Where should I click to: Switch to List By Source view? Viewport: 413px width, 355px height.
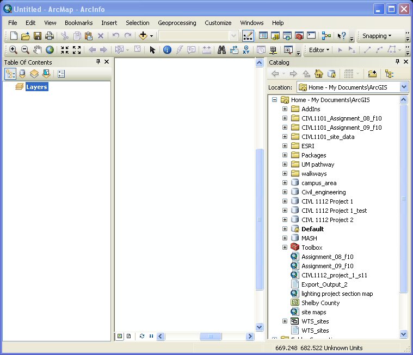click(22, 74)
